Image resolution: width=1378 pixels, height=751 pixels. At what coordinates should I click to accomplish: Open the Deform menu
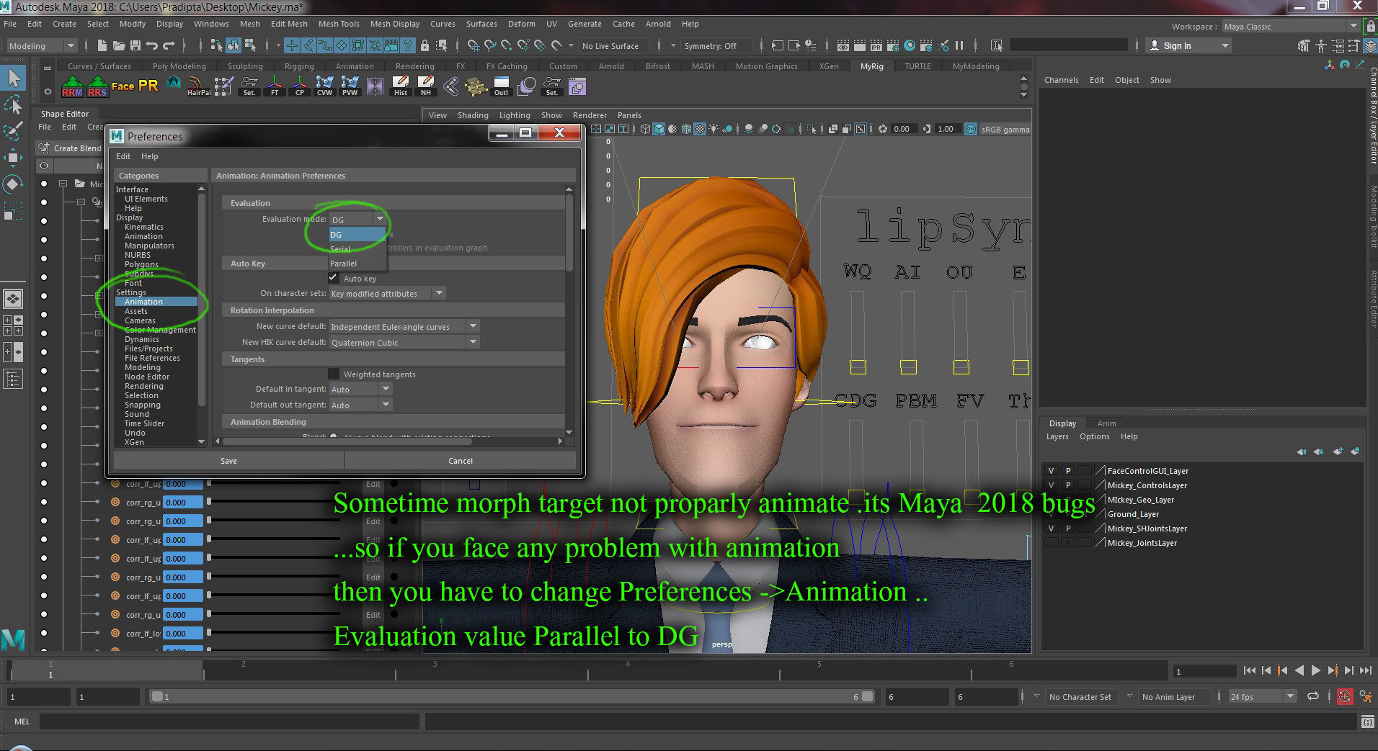[x=521, y=24]
